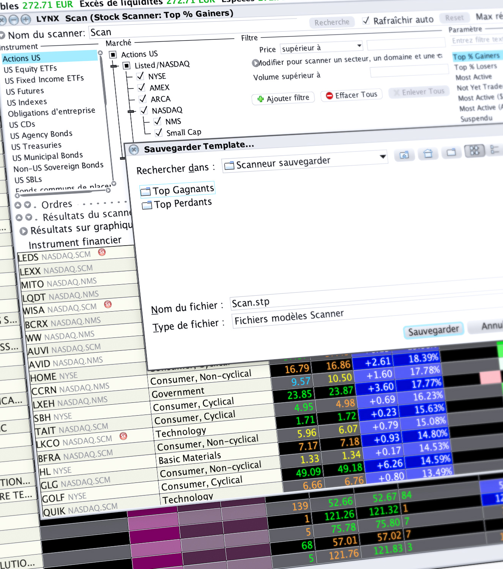Click instrument list scroll-down arrow
Viewport: 503px width, 569px height.
click(114, 184)
